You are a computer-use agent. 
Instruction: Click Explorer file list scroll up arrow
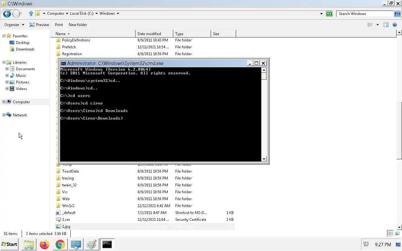(399, 32)
